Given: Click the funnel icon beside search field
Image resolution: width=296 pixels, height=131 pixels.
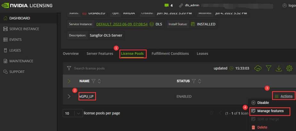Looking at the screenshot, I should click(x=69, y=68).
